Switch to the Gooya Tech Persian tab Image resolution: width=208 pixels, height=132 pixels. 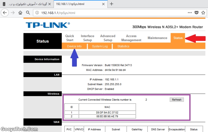coord(27,4)
